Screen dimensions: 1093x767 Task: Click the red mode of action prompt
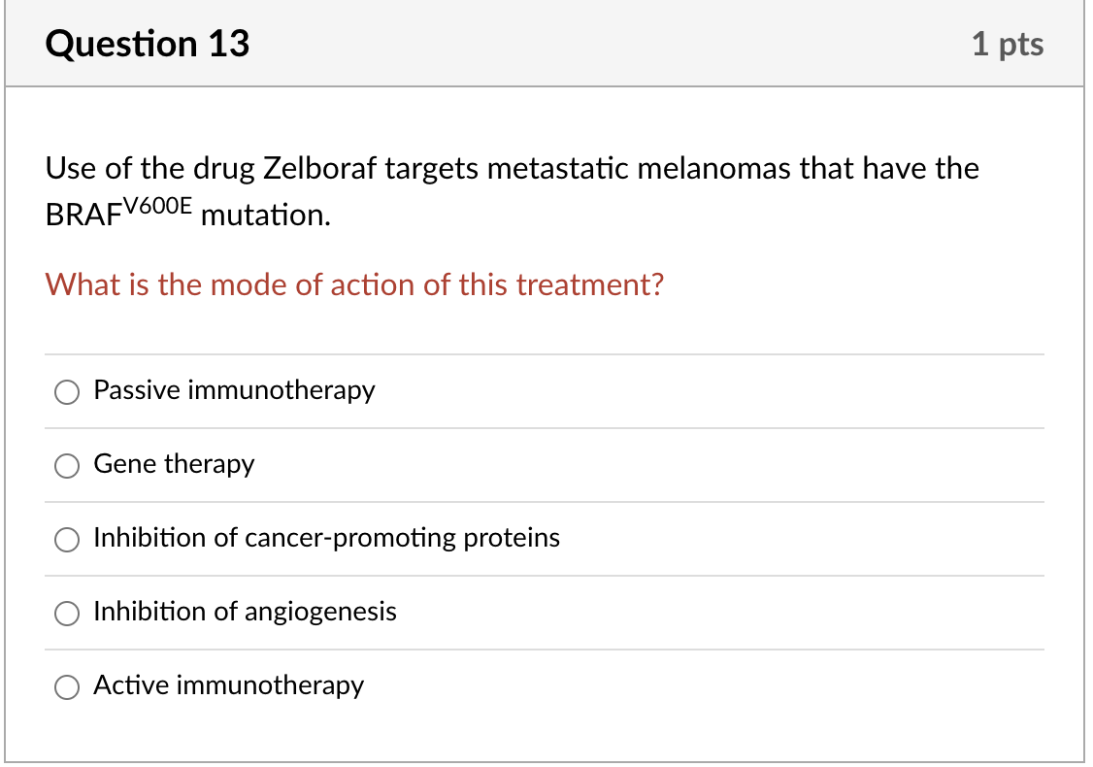tap(355, 284)
